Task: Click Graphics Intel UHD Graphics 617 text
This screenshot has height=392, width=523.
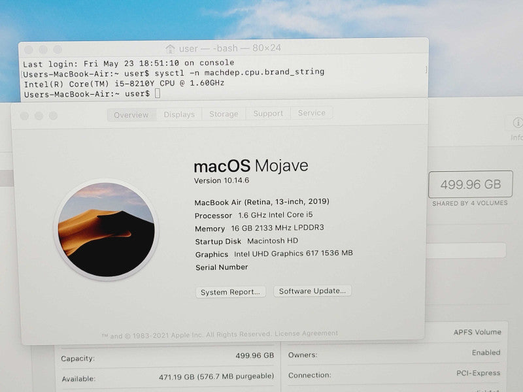Action: pyautogui.click(x=274, y=253)
